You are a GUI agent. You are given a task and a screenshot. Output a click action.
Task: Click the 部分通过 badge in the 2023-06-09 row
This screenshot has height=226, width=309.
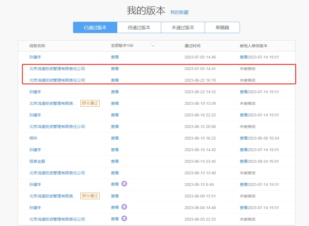click(90, 196)
